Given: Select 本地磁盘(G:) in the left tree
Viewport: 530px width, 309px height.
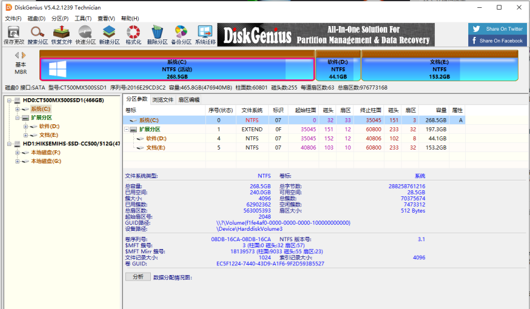Looking at the screenshot, I should [x=46, y=161].
